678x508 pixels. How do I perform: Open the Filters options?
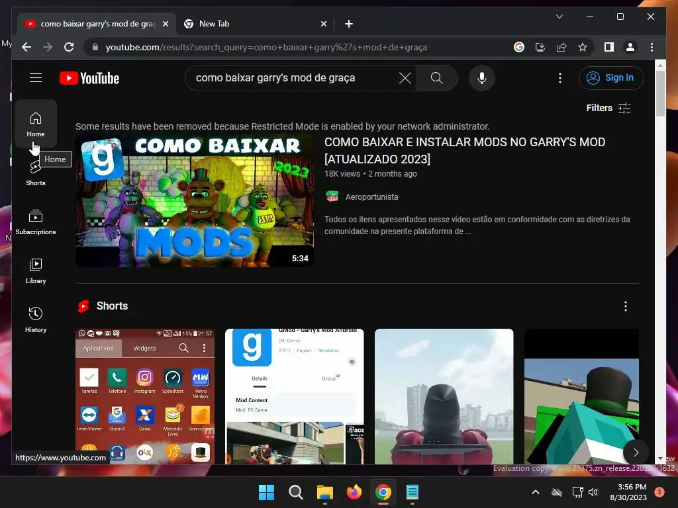[x=608, y=108]
